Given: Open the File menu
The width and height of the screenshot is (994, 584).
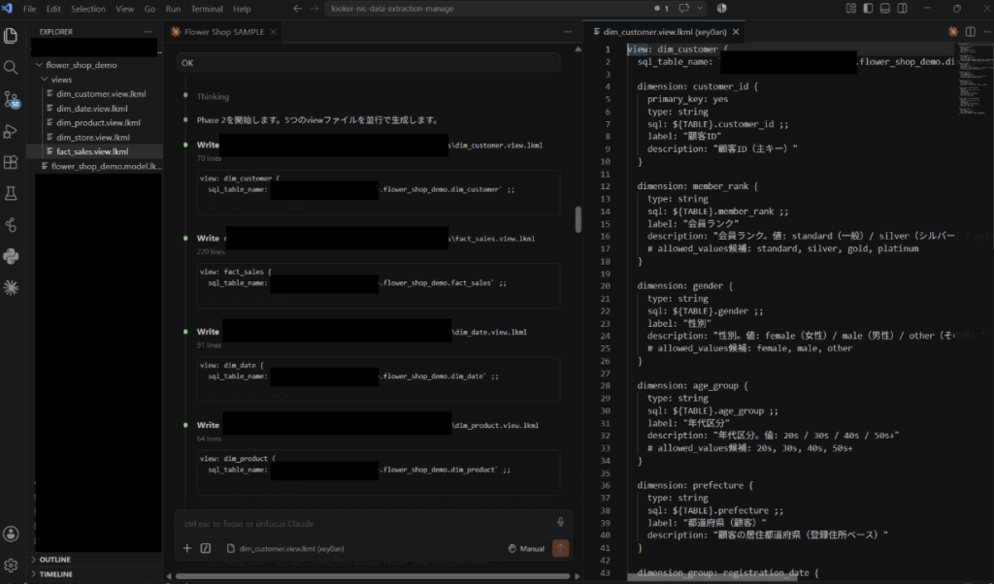Looking at the screenshot, I should [x=29, y=9].
